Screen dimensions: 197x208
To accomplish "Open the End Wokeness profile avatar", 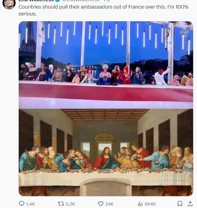I will coord(9,3).
